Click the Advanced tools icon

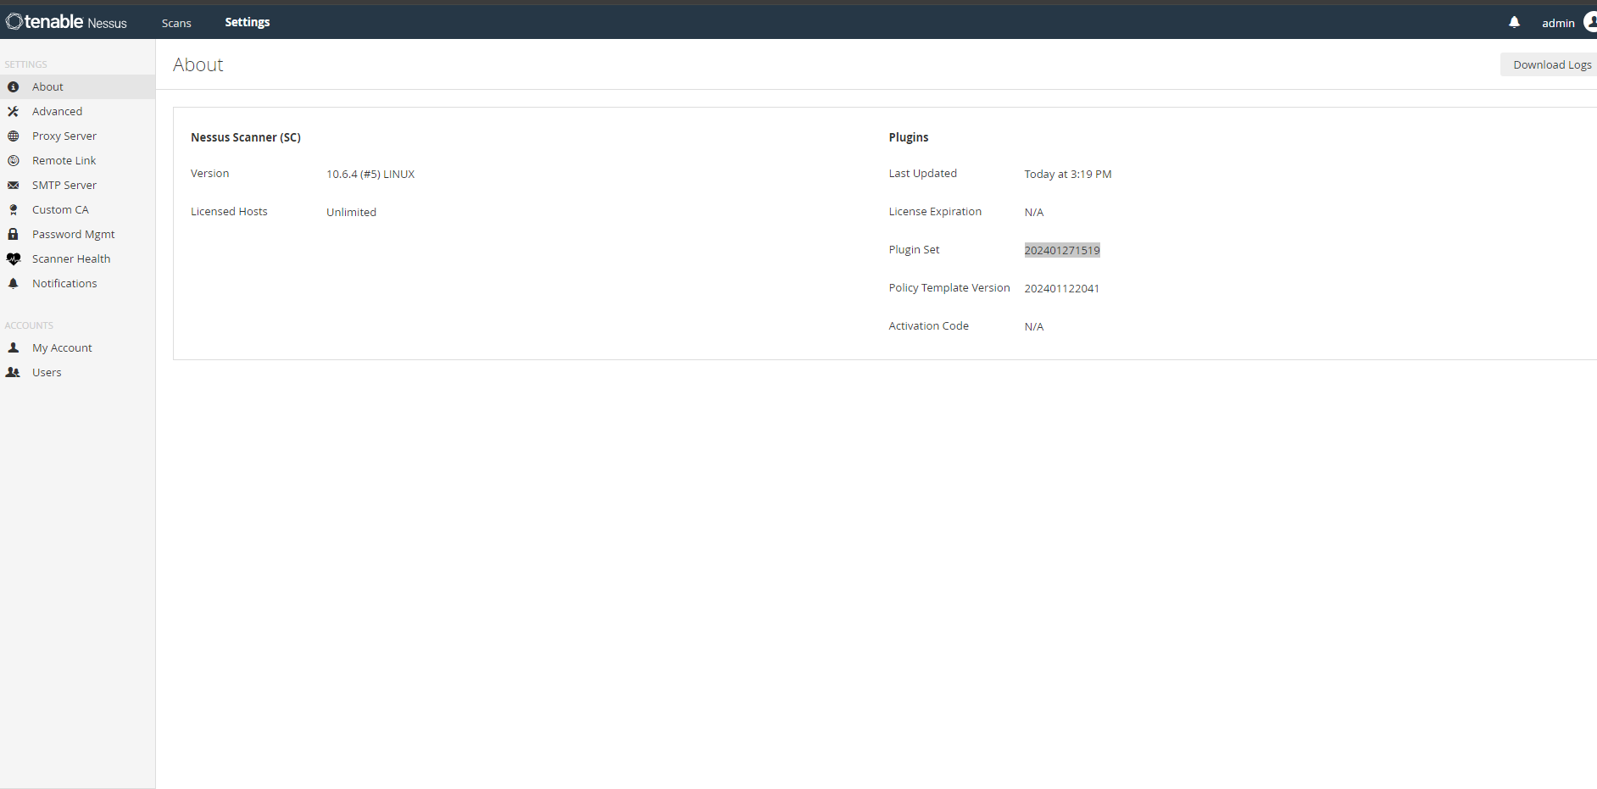coord(14,112)
